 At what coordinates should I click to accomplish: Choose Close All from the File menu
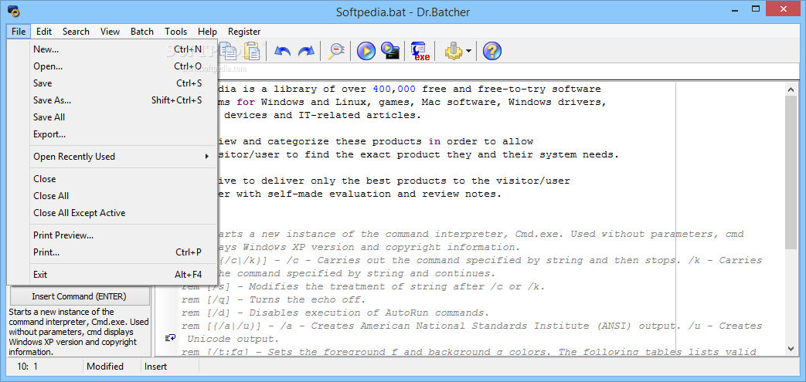coord(113,195)
